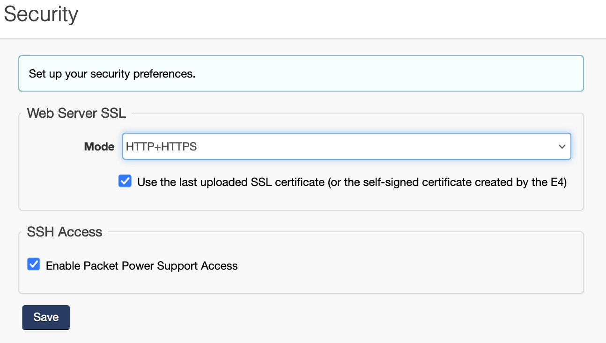The image size is (606, 343).
Task: Click the blue checkmark beside SSL certificate option
Action: click(x=125, y=181)
